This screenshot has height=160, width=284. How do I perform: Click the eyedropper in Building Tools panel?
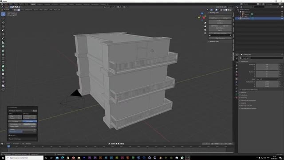[x=230, y=36]
